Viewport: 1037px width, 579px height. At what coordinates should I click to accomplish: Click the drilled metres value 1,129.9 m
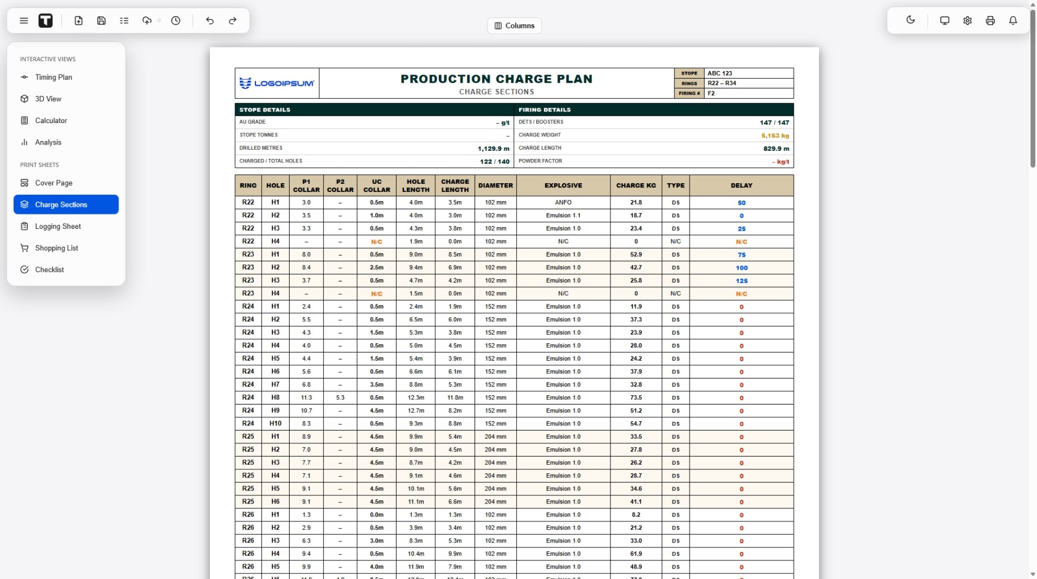493,149
